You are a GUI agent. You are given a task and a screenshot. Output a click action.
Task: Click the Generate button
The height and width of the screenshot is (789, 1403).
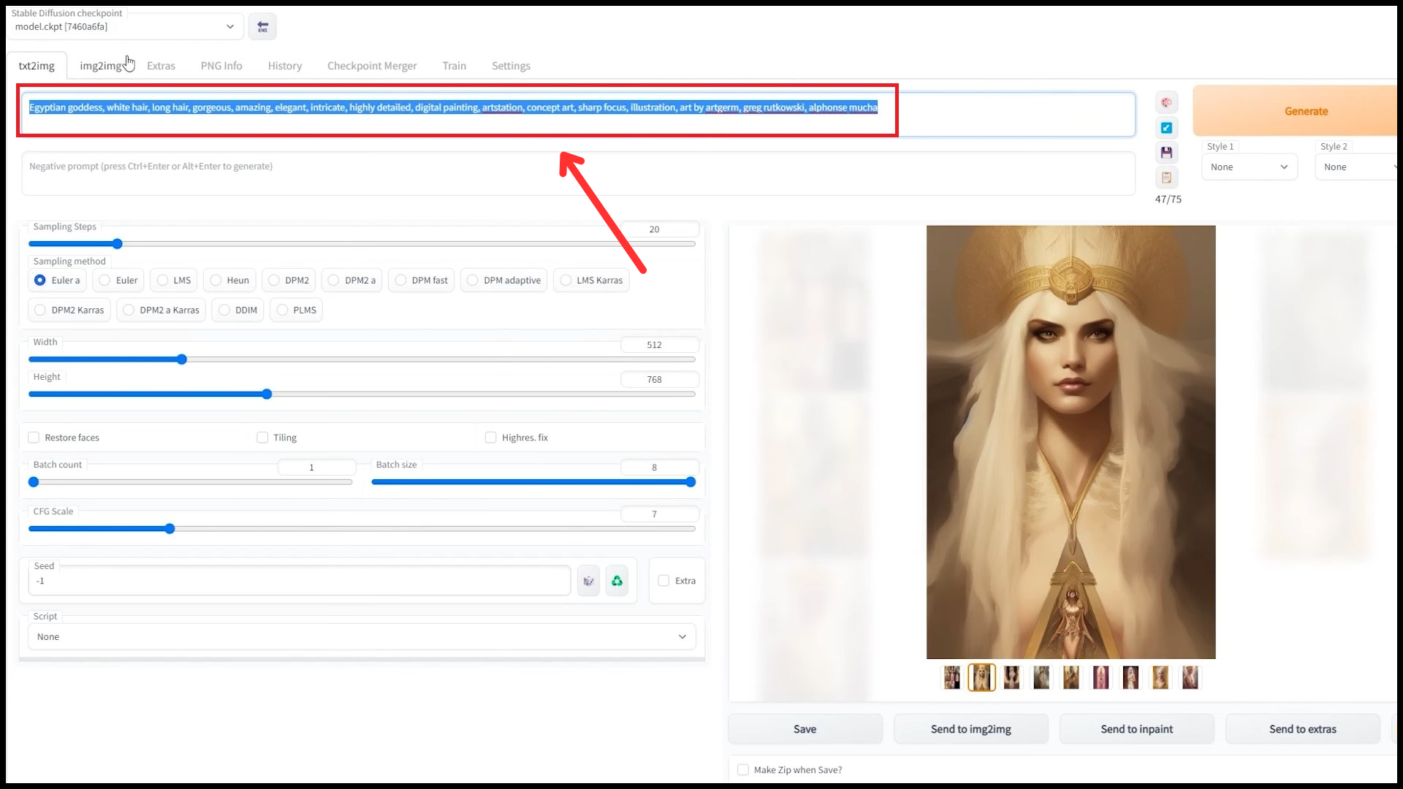point(1307,111)
